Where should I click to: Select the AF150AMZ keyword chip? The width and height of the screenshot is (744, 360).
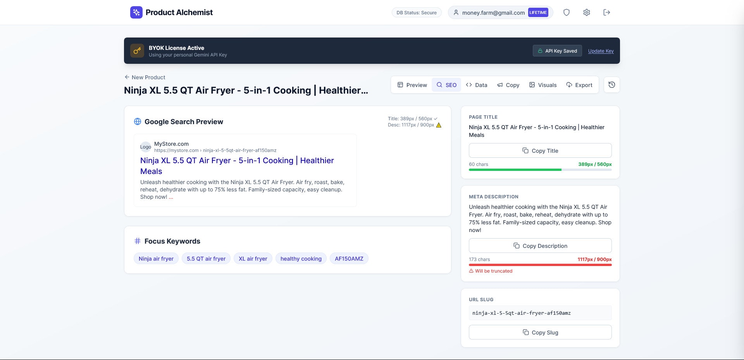tap(349, 258)
